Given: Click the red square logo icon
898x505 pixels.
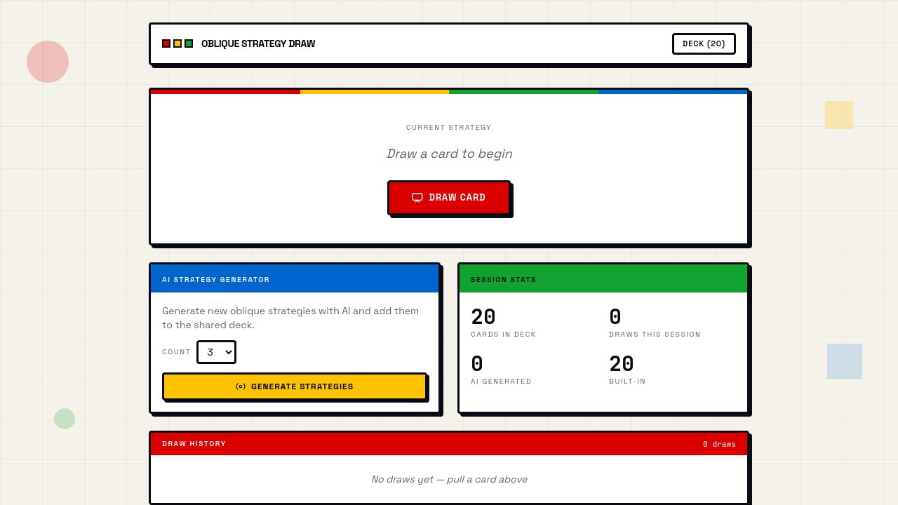Looking at the screenshot, I should [166, 43].
